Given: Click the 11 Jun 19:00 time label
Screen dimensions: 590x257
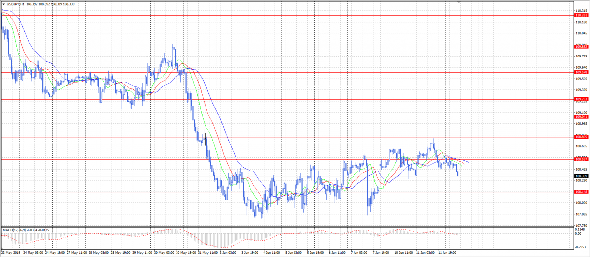Looking at the screenshot, I should coord(446,253).
